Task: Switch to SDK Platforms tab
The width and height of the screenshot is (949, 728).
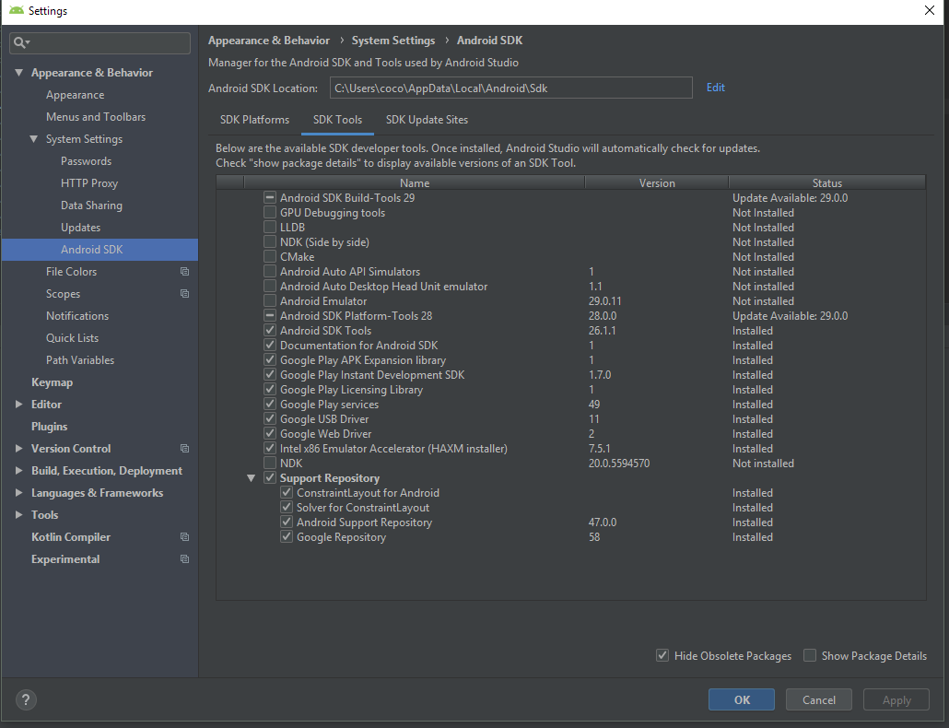Action: pos(255,120)
